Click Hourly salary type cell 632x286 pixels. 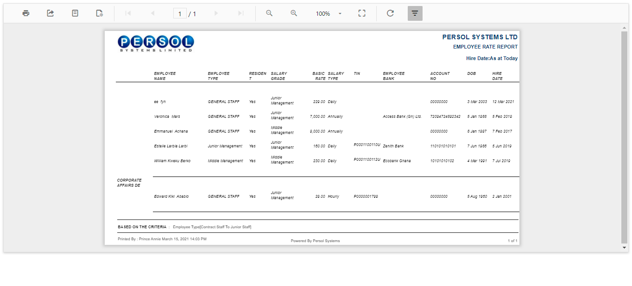(x=334, y=196)
